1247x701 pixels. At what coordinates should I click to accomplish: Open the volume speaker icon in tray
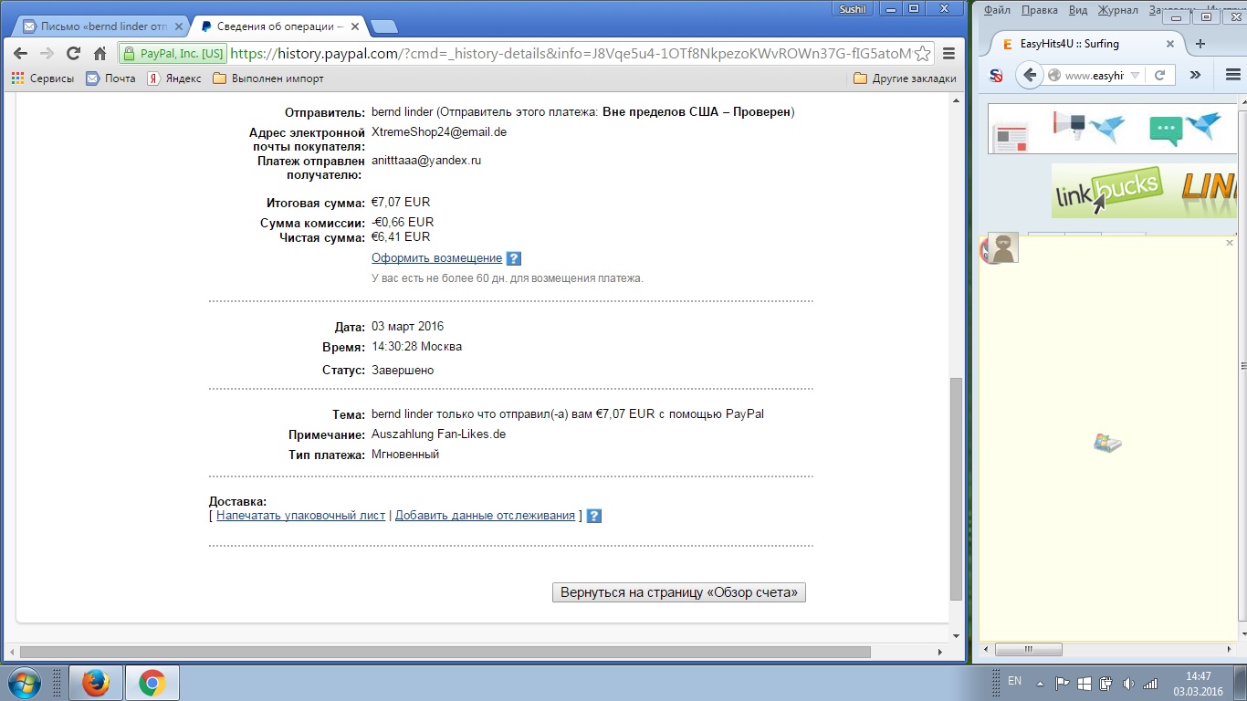[1127, 683]
